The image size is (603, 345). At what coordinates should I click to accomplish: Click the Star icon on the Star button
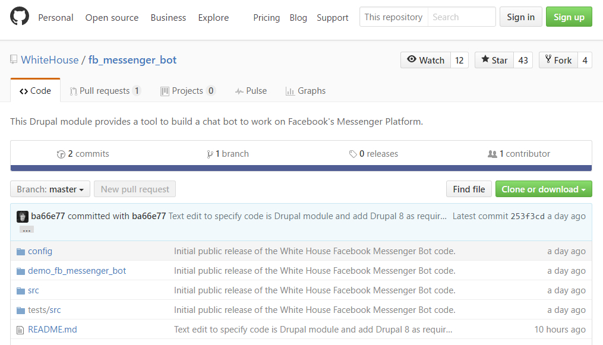[484, 60]
